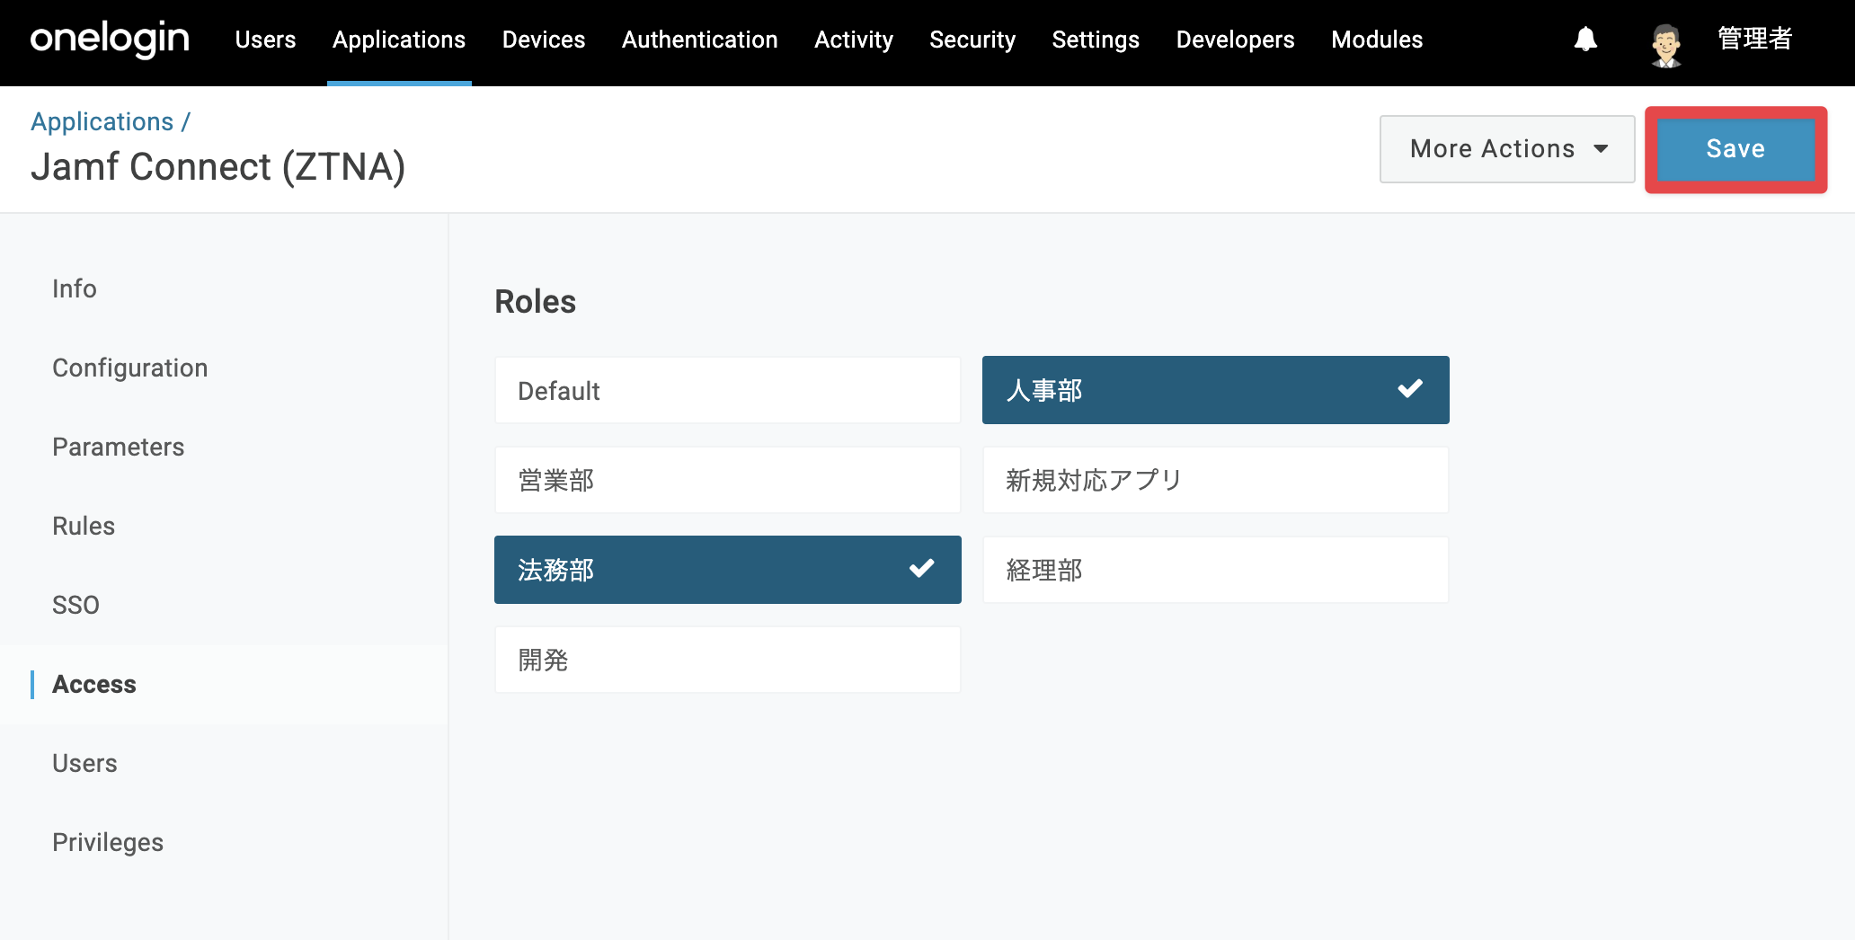Click the admin user avatar

1665,44
